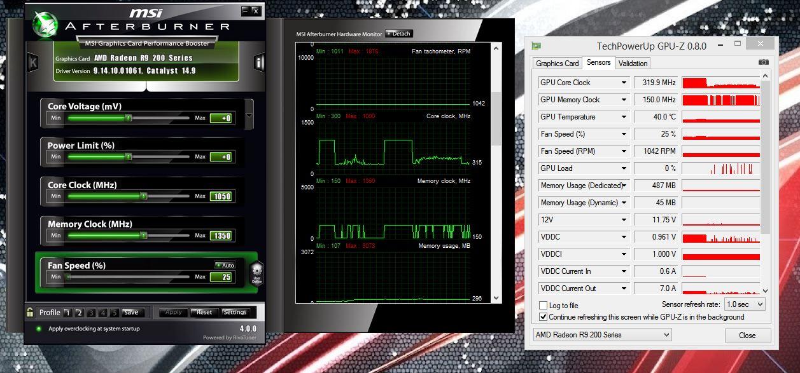Select profile slot 5
This screenshot has width=800, height=373.
114,312
